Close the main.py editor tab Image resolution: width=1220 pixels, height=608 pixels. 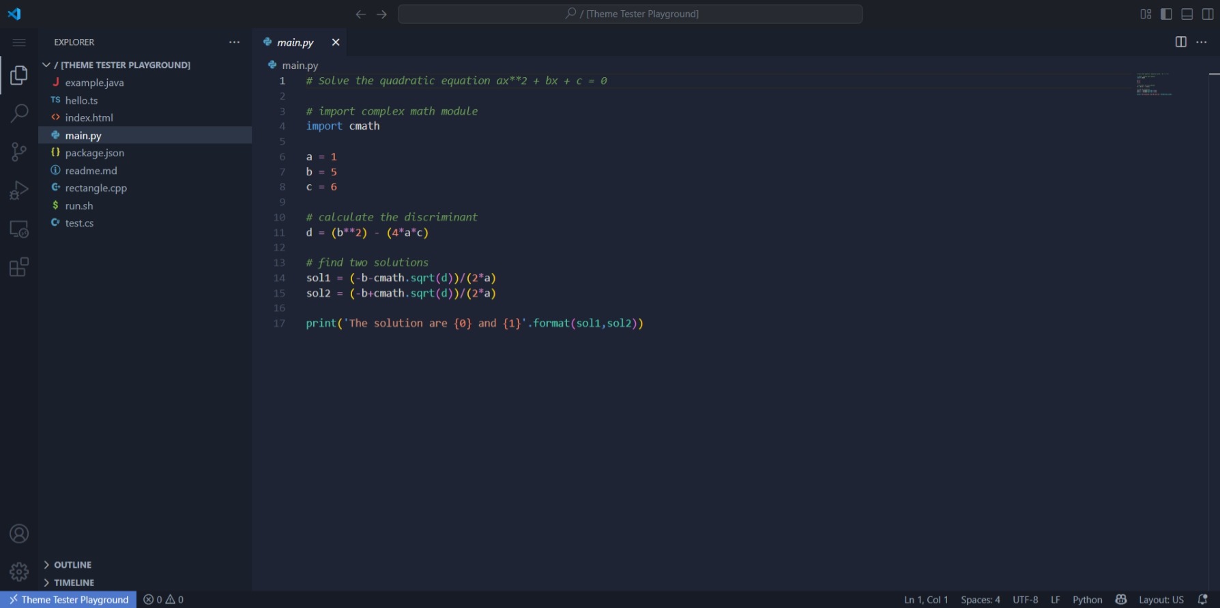pos(336,42)
